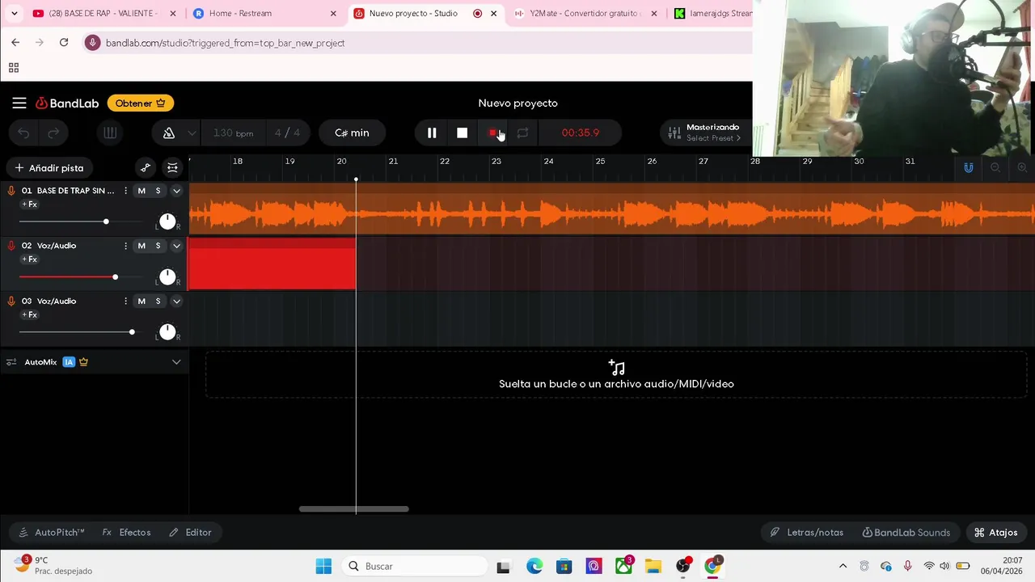The width and height of the screenshot is (1035, 582).
Task: Open the BandLab hamburger menu
Action: [19, 103]
